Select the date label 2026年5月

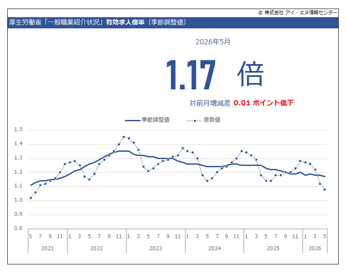coord(213,42)
